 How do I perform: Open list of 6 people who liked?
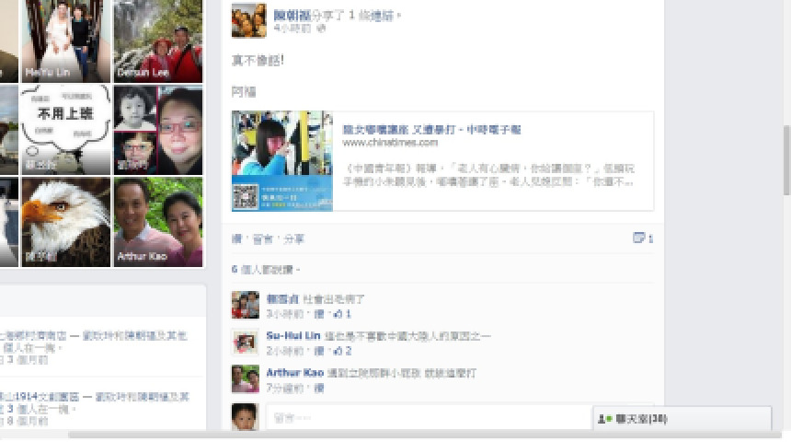(x=263, y=269)
